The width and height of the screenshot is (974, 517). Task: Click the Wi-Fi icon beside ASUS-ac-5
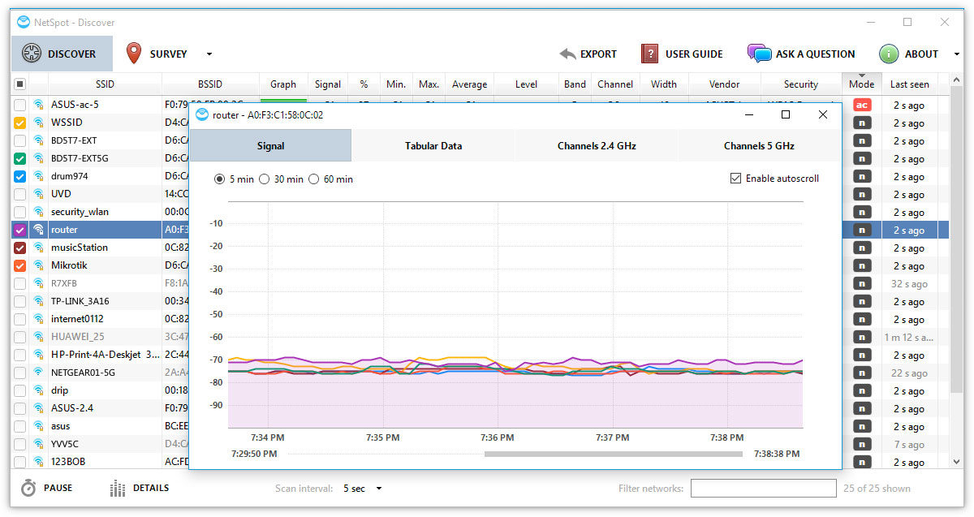click(38, 105)
